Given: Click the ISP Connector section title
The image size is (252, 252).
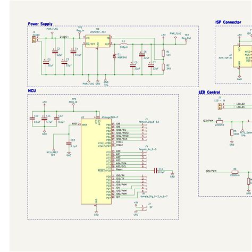Looking at the screenshot, I should click(x=228, y=22).
